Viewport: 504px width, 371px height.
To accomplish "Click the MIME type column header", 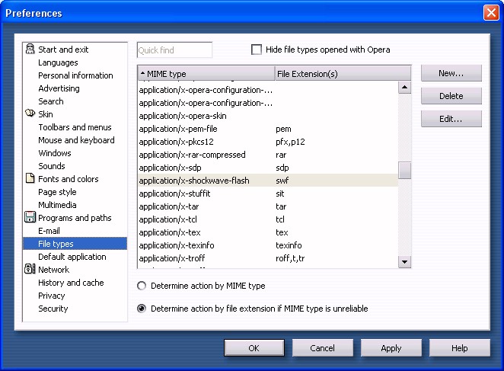I will coord(206,73).
